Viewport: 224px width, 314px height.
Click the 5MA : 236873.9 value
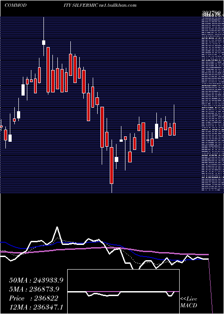(x=34, y=289)
